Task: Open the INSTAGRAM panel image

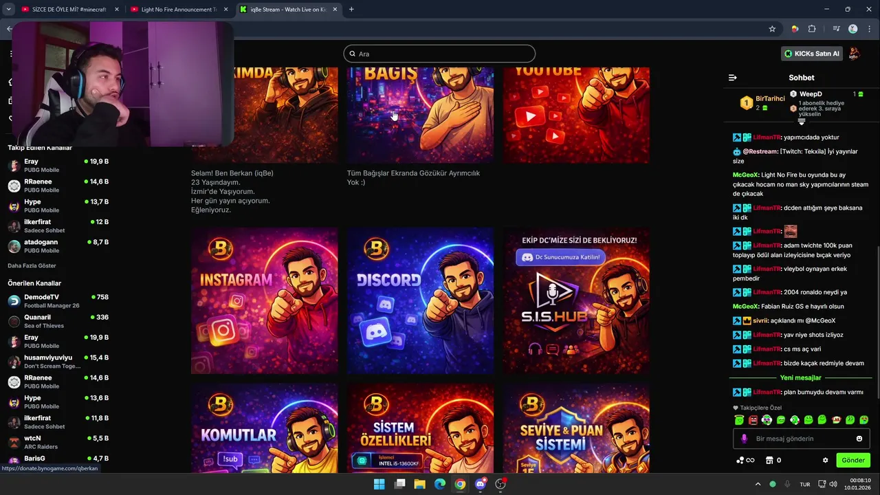Action: click(x=265, y=301)
